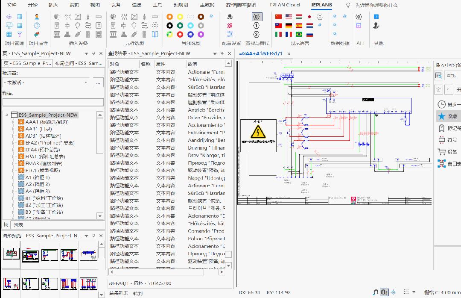Click the 列表 (List) view button at bottom of tree

[x=18, y=224]
